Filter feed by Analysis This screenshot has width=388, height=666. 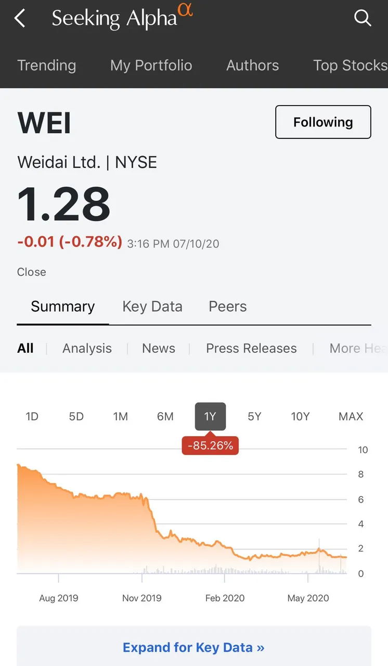[87, 349]
